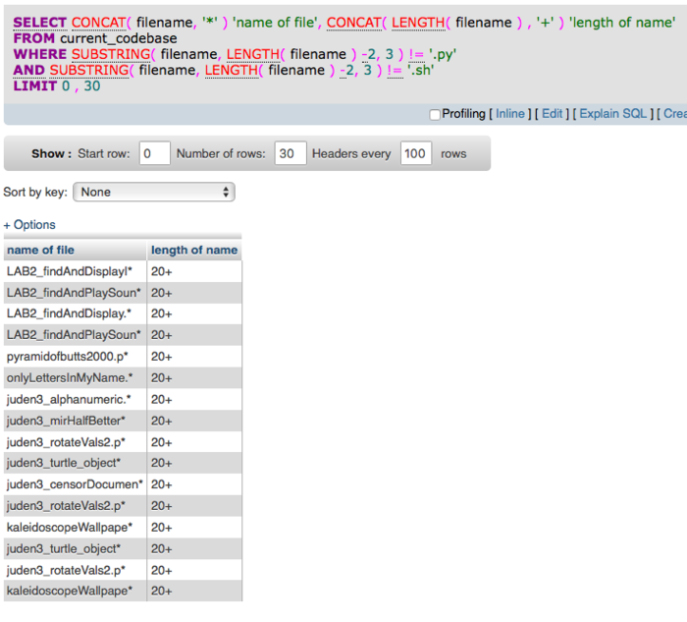Screen dimensions: 687x622
Task: Click the SELECT keyword in the query
Action: (39, 23)
